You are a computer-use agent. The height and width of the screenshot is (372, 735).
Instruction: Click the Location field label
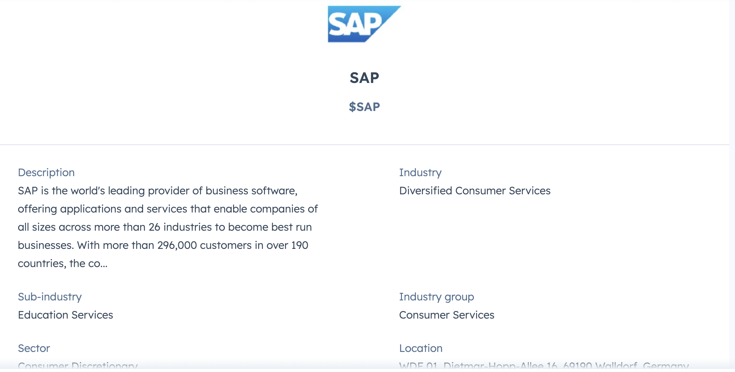pos(420,348)
